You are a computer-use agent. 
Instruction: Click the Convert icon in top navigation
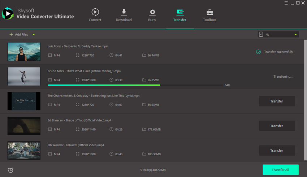(x=95, y=12)
